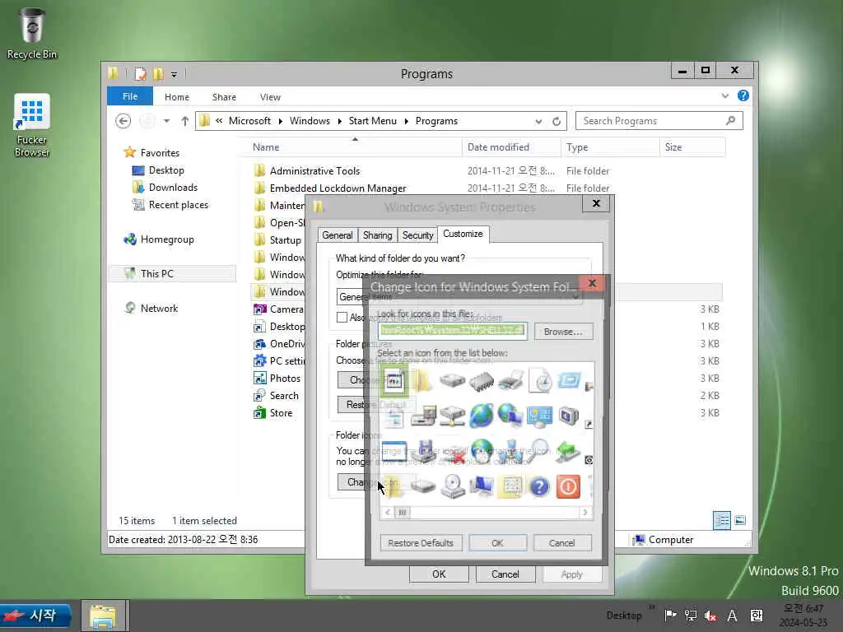The image size is (843, 632).
Task: Click the Start button labeled 시작
Action: point(35,615)
